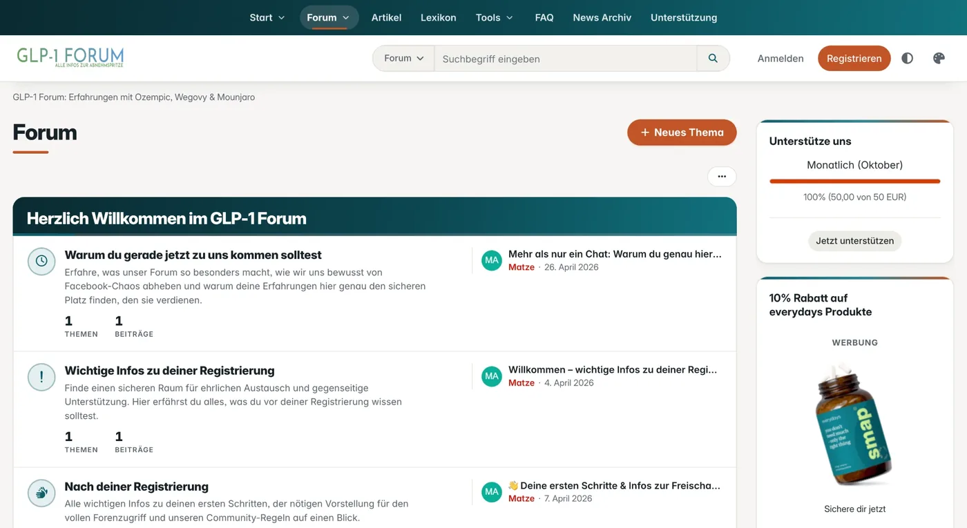Open 'Wichtige Infos zu deiner Registrierung' forum
This screenshot has height=528, width=967.
click(170, 371)
